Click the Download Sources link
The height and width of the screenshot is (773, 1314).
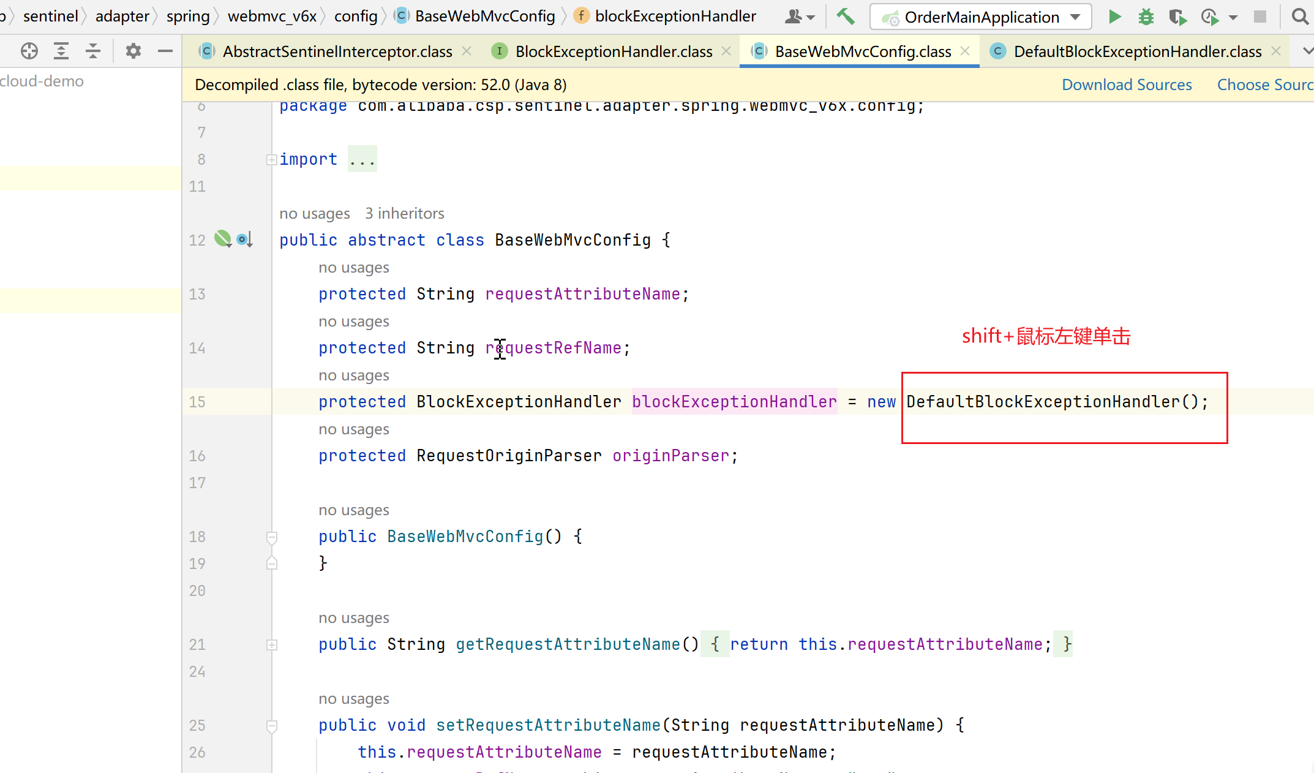coord(1126,85)
